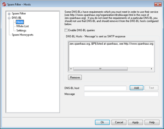Click the horizontal scrollbar thumb in hosts list

pyautogui.click(x=100, y=69)
